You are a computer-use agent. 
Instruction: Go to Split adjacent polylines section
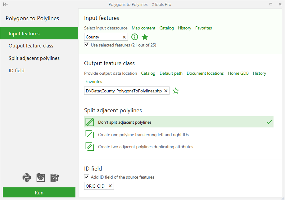click(x=34, y=58)
